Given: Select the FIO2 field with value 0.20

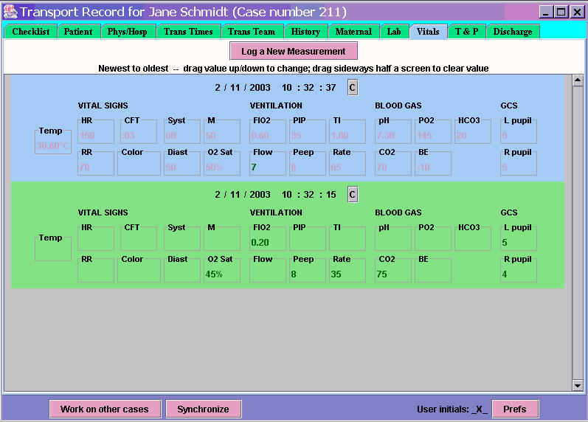Looking at the screenshot, I should (x=268, y=239).
